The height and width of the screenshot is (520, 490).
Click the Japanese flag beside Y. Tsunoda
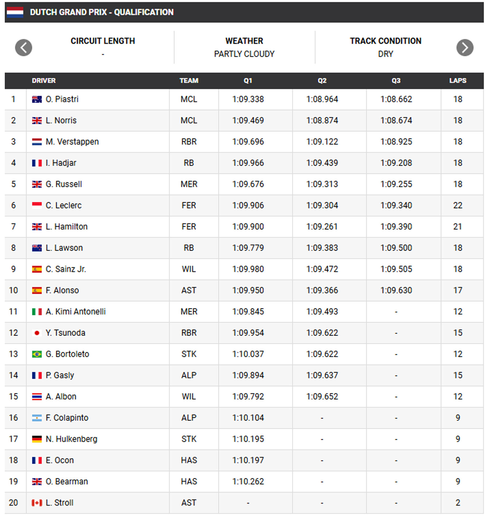[37, 333]
